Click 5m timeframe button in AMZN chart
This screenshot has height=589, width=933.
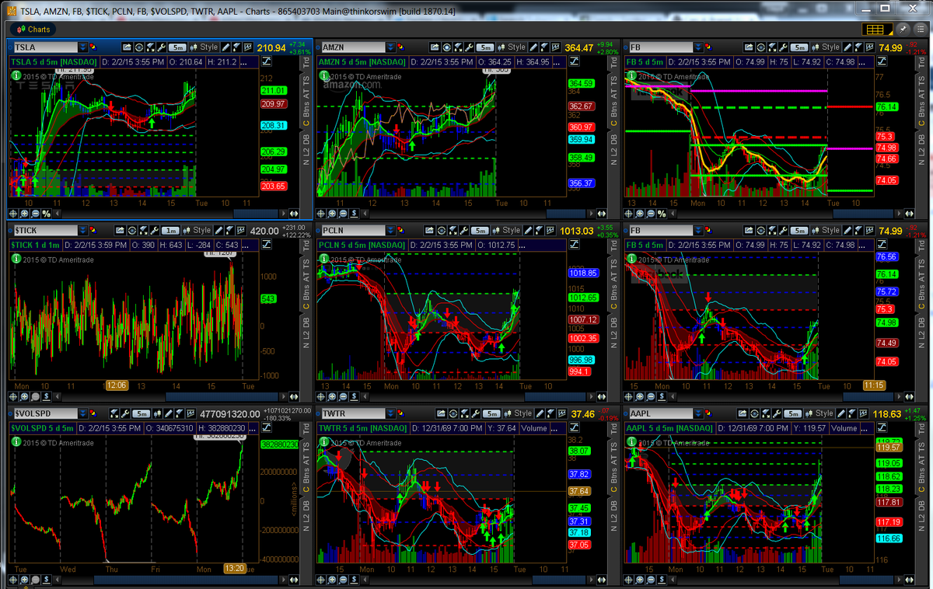(486, 47)
